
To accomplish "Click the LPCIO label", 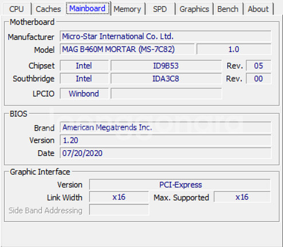I will tap(44, 93).
